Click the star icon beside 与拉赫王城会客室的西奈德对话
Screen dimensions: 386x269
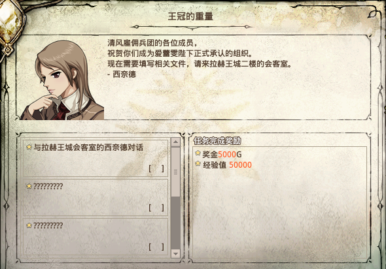29,147
